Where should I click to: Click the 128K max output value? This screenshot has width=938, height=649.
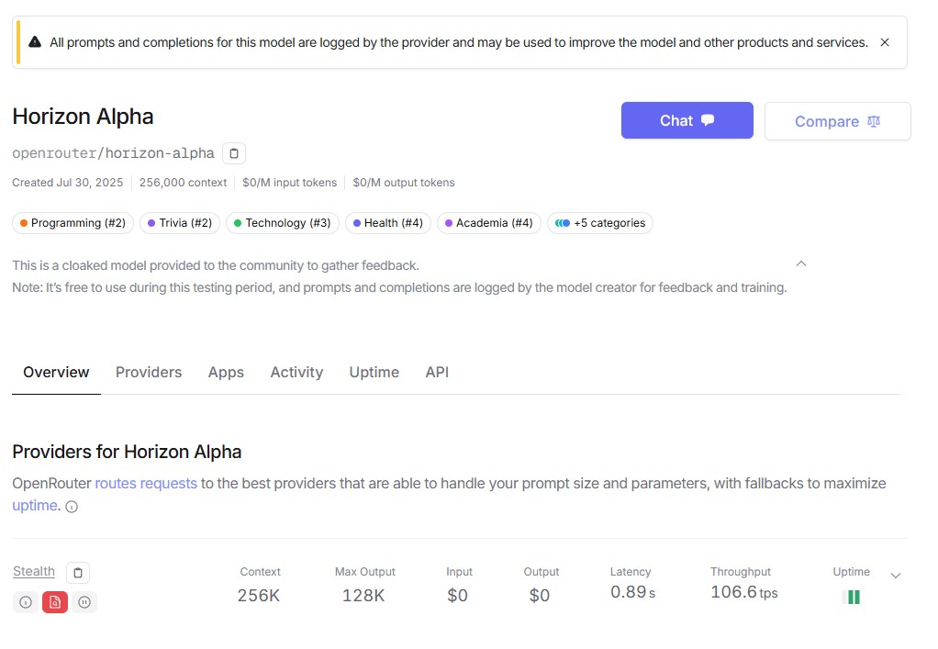click(363, 596)
